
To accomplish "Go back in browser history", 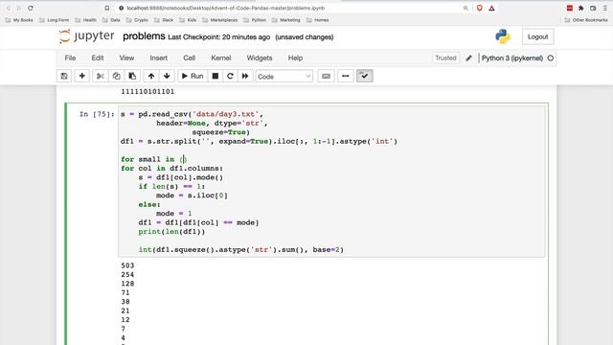I will (x=9, y=8).
